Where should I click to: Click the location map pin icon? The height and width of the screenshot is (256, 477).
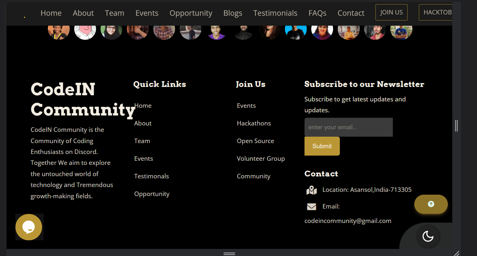coord(312,190)
